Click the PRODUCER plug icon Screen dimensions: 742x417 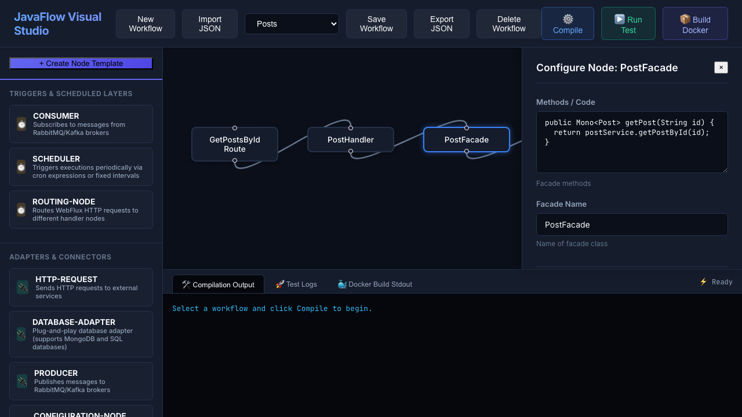[22, 381]
